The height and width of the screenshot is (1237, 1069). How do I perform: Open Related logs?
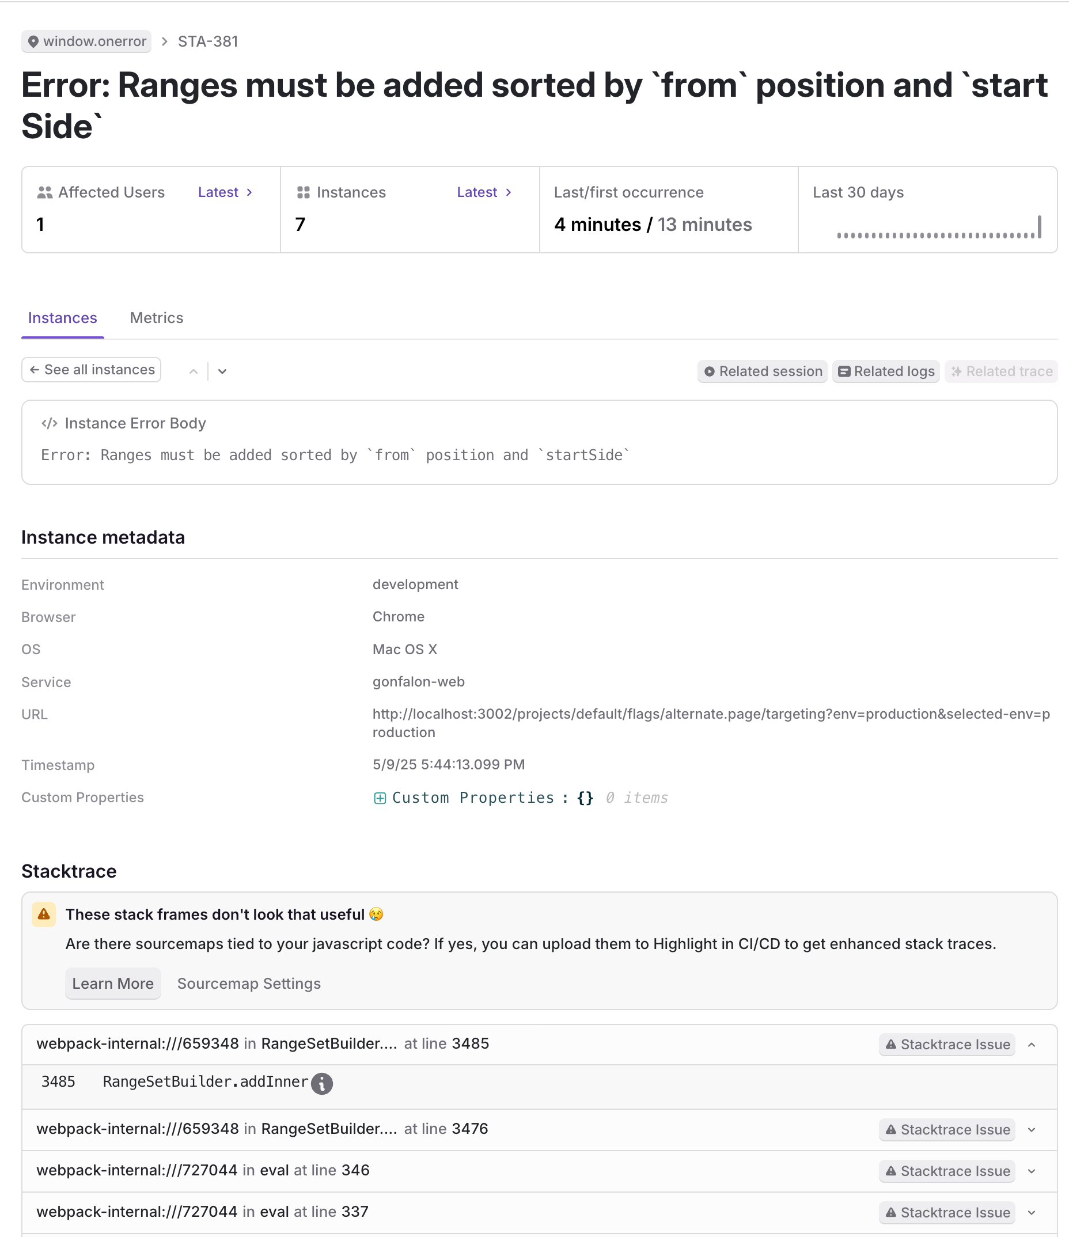click(886, 371)
